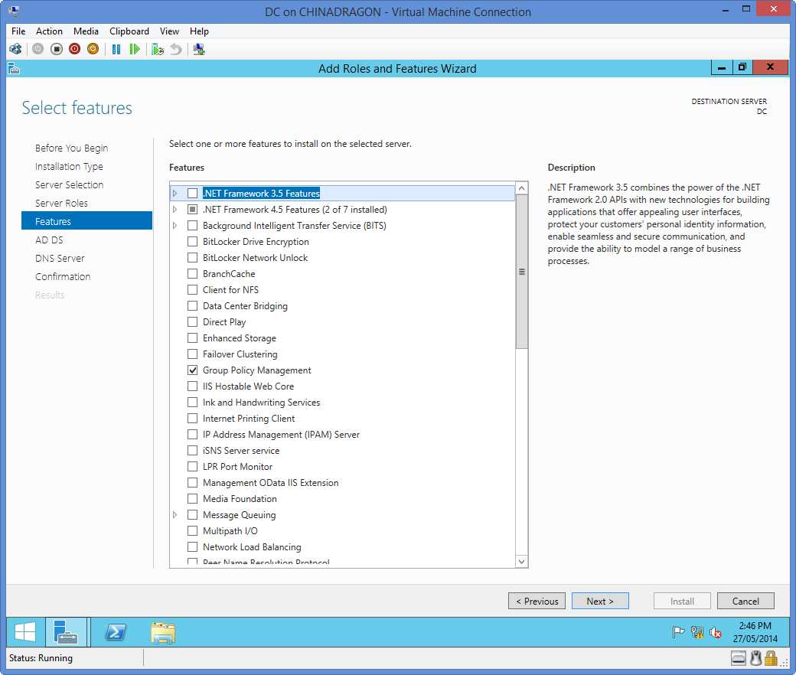
Task: Select the Direct Play feature row
Action: pyautogui.click(x=223, y=321)
